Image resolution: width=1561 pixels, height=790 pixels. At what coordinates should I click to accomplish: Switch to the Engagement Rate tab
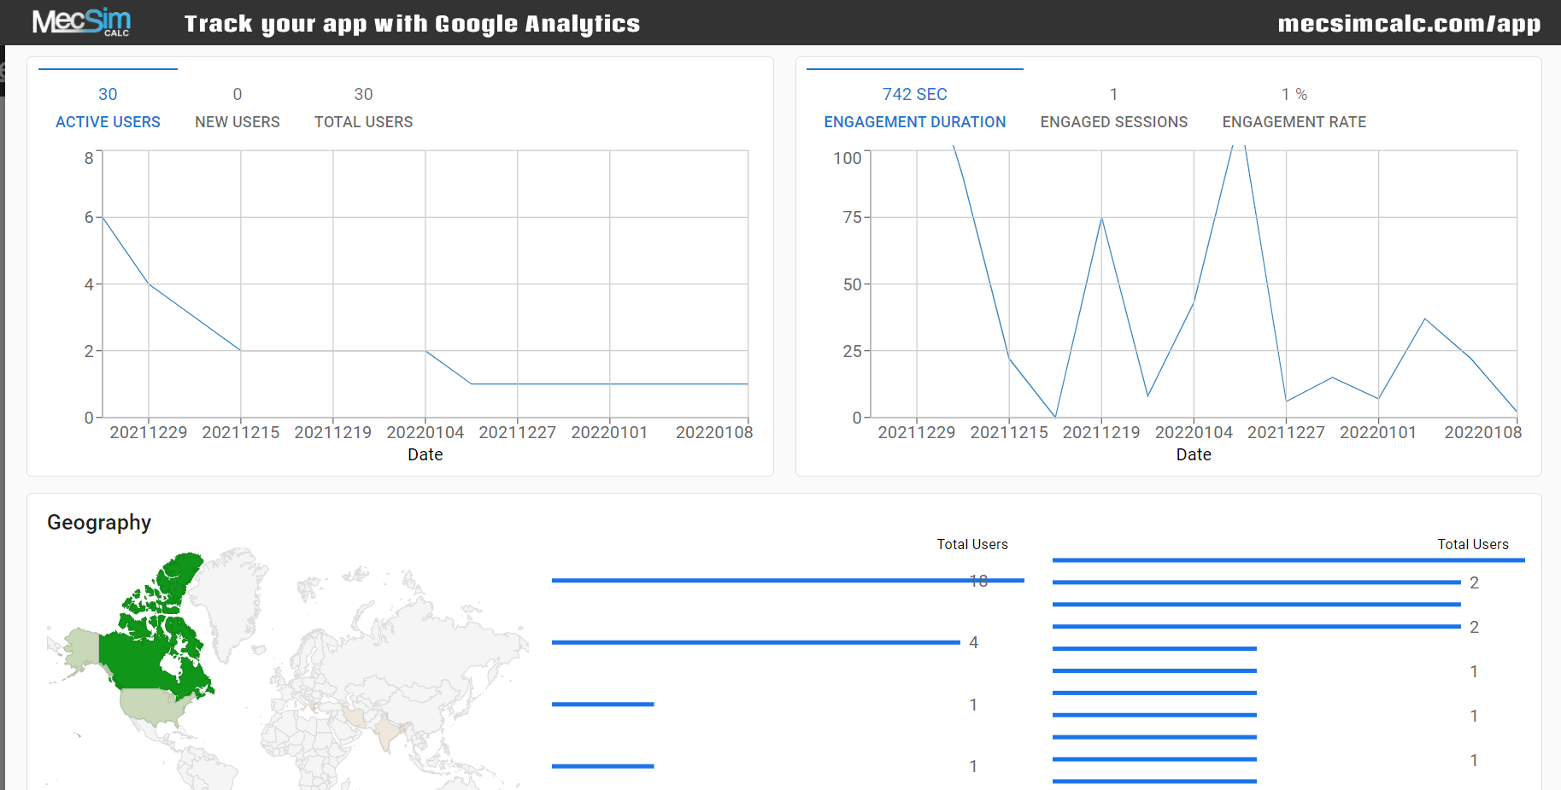(x=1294, y=108)
